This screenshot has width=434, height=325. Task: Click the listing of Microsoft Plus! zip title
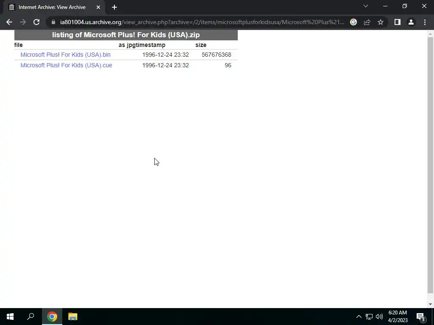[x=126, y=35]
